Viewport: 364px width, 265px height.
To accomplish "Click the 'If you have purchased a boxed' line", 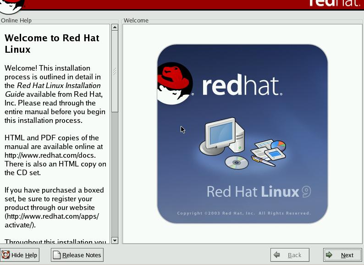I will (x=54, y=190).
